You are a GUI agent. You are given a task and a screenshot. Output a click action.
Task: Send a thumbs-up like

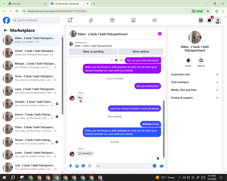[x=162, y=166]
